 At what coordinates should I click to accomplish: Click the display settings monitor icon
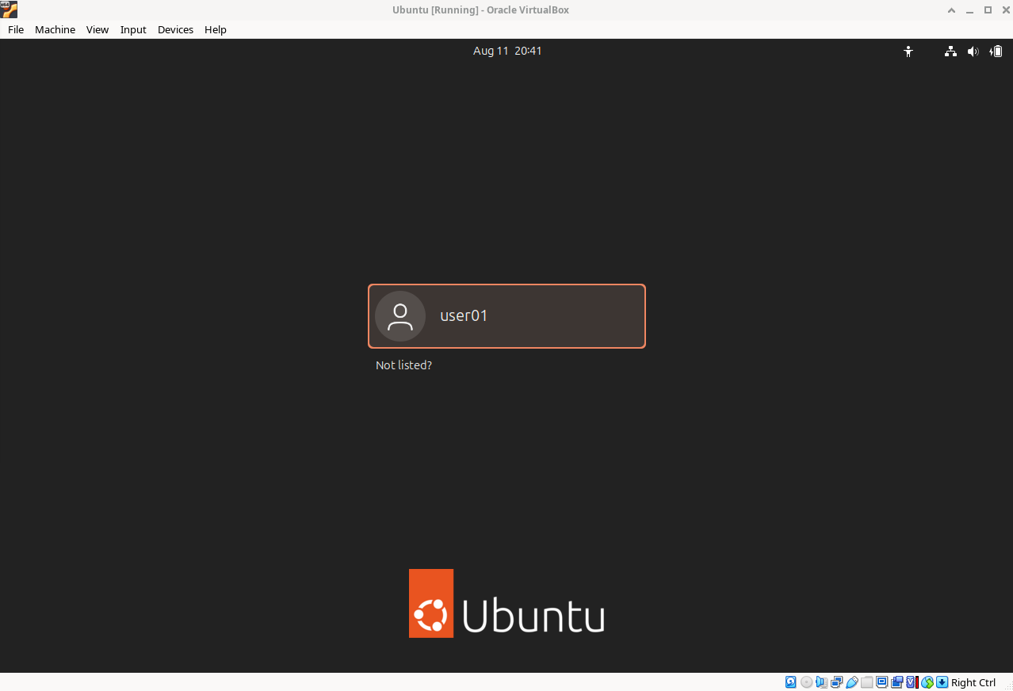882,682
